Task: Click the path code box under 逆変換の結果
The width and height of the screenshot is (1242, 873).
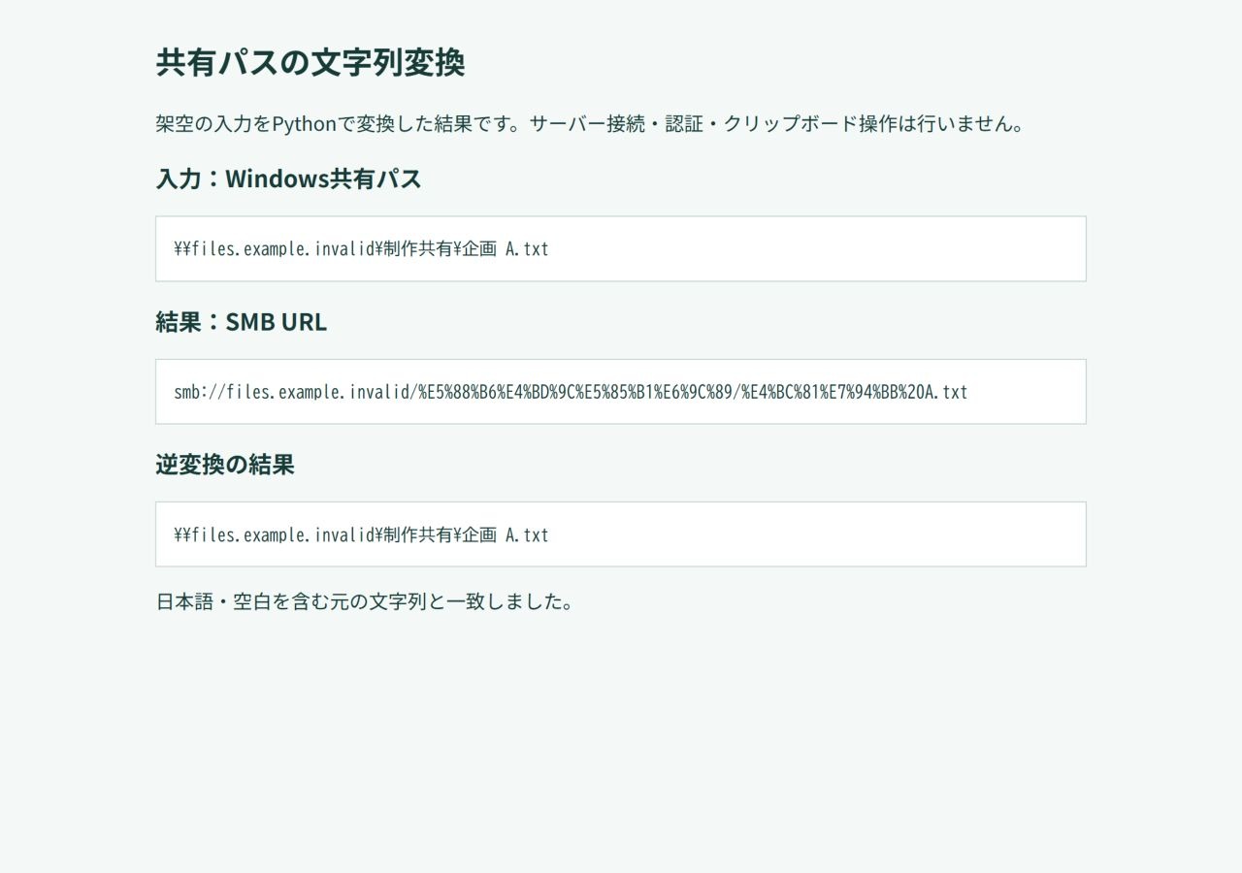Action: coord(621,534)
